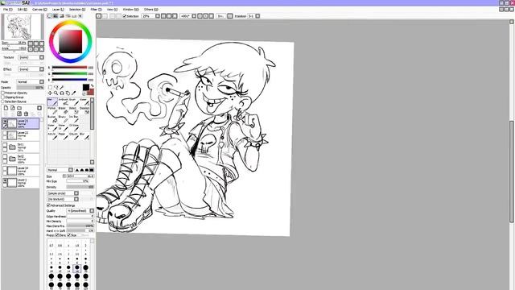This screenshot has height=290, width=515.
Task: Select the Binary pen tool
Action: pyautogui.click(x=63, y=119)
